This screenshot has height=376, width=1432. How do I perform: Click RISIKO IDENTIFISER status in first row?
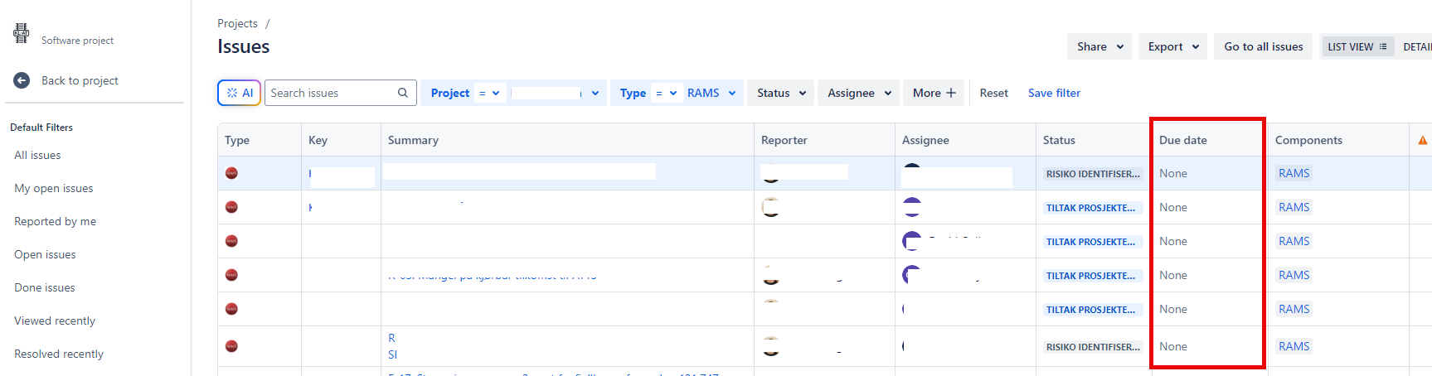click(x=1093, y=174)
